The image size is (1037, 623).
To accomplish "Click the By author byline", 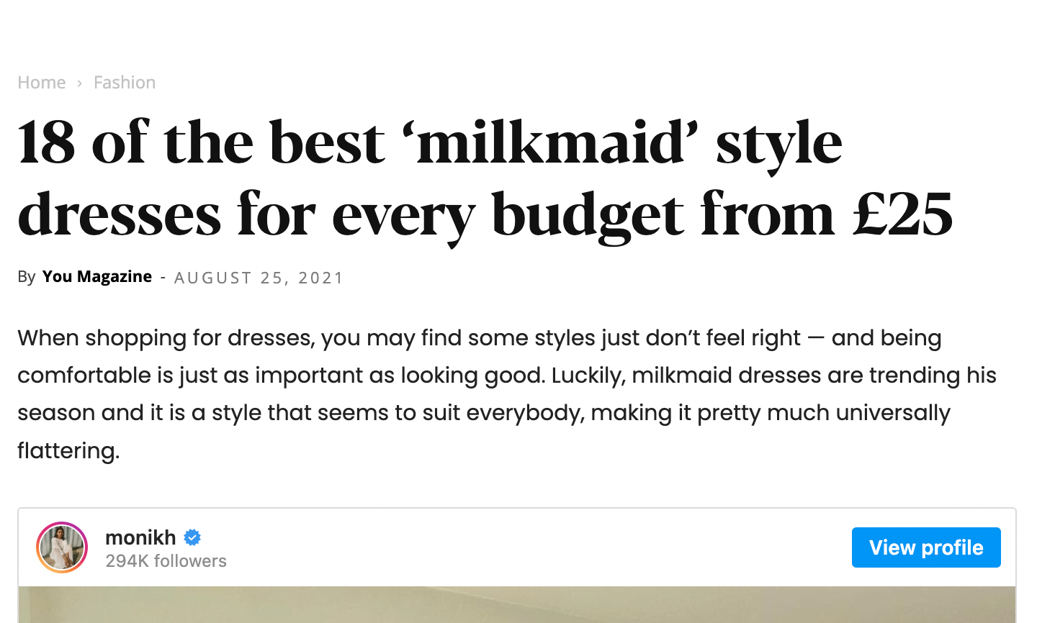I will point(26,276).
